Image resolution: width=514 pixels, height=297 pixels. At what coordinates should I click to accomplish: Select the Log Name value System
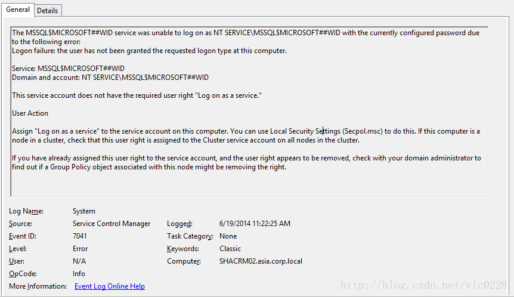[84, 211]
